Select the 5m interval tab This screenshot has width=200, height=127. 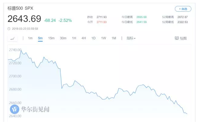40,38
